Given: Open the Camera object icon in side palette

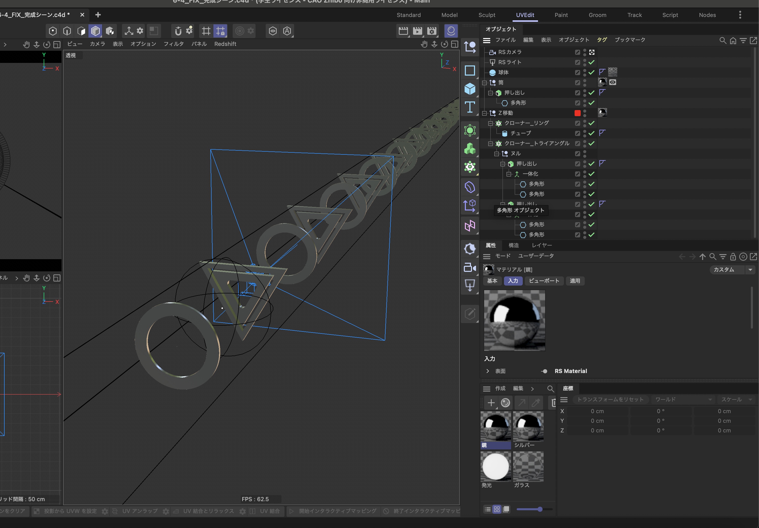Looking at the screenshot, I should 470,267.
